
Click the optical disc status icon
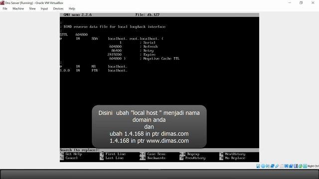[263, 166]
